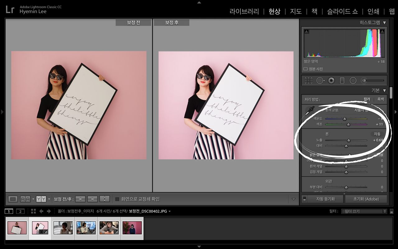The height and width of the screenshot is (249, 398).
Task: Go back to previous photo source
Action: [x=41, y=211]
